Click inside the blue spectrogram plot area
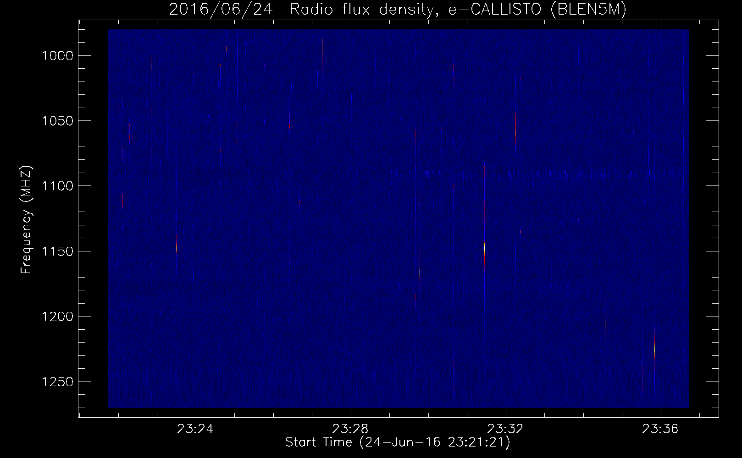This screenshot has width=742, height=458. (398, 218)
